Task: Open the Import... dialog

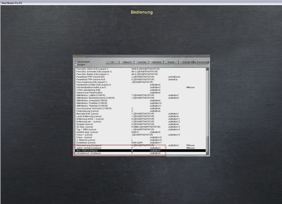Action: click(x=172, y=62)
